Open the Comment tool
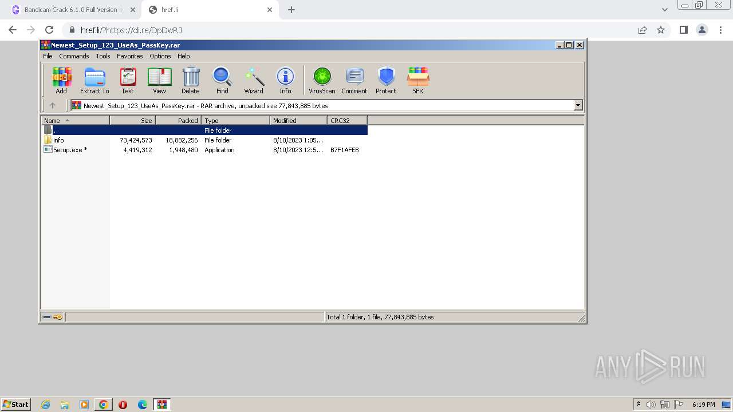The height and width of the screenshot is (412, 733). [x=354, y=80]
